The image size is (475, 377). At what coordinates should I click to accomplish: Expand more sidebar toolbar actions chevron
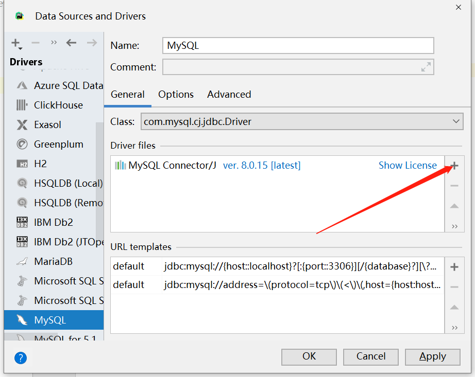coord(54,42)
